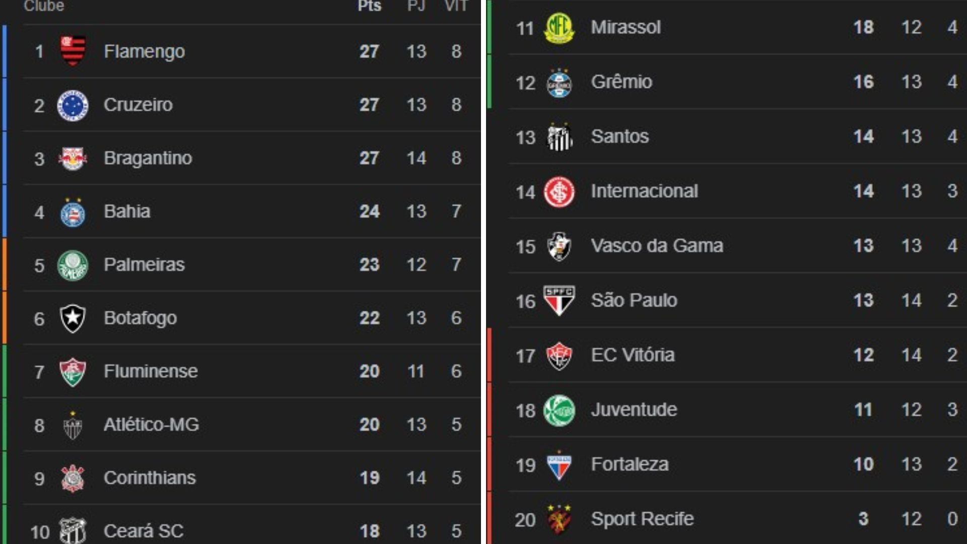Click Santos points value 14
Viewport: 967px width, 544px height.
pos(863,137)
